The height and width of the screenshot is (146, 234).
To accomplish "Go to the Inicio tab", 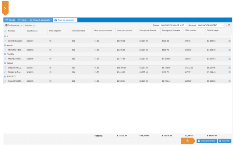I will click(x=23, y=20).
